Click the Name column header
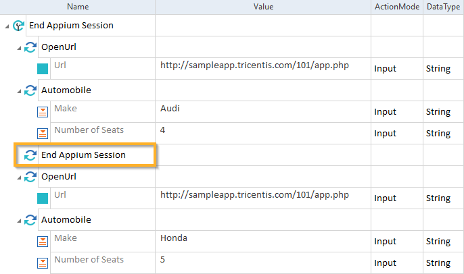The width and height of the screenshot is (464, 274). (78, 7)
